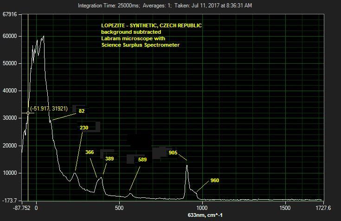Click the 'background subtracted' note
341x221 pixels.
(131, 32)
